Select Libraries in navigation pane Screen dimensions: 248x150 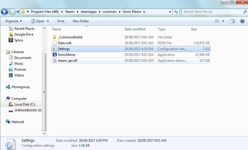[x=15, y=52]
